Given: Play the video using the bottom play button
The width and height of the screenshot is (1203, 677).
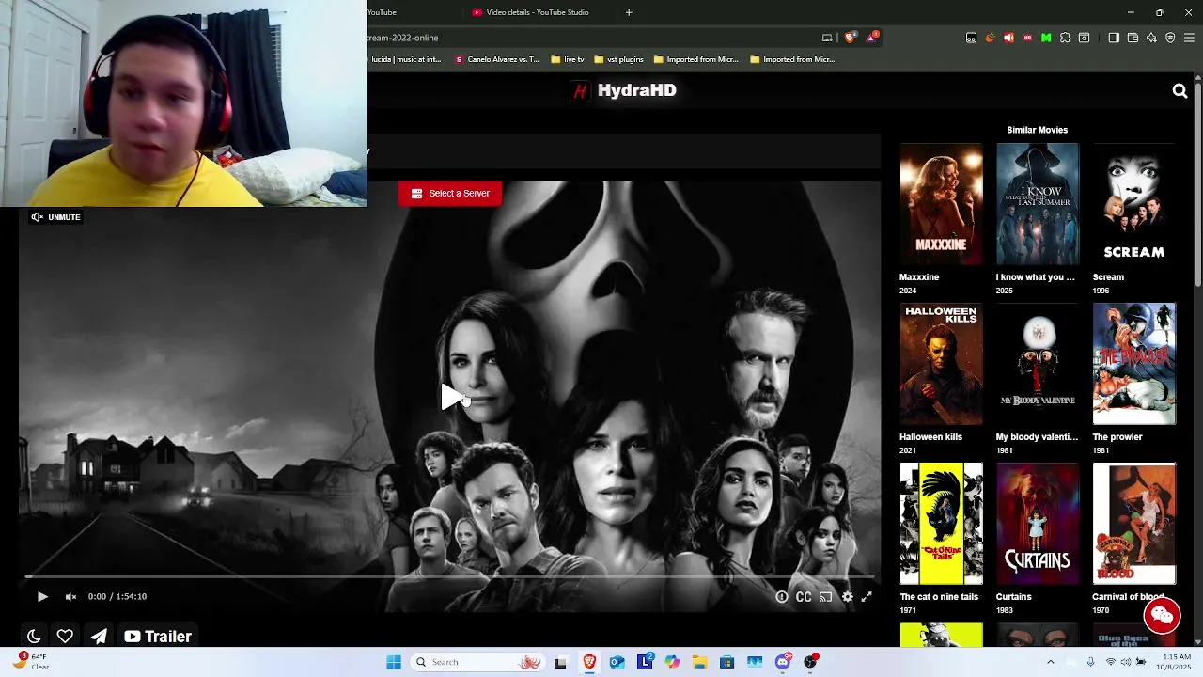Looking at the screenshot, I should 42,596.
